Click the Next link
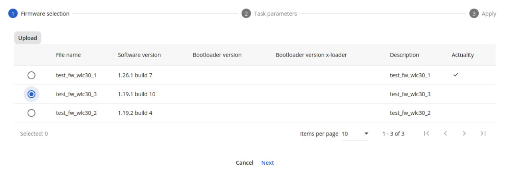511x191 pixels. [x=267, y=163]
